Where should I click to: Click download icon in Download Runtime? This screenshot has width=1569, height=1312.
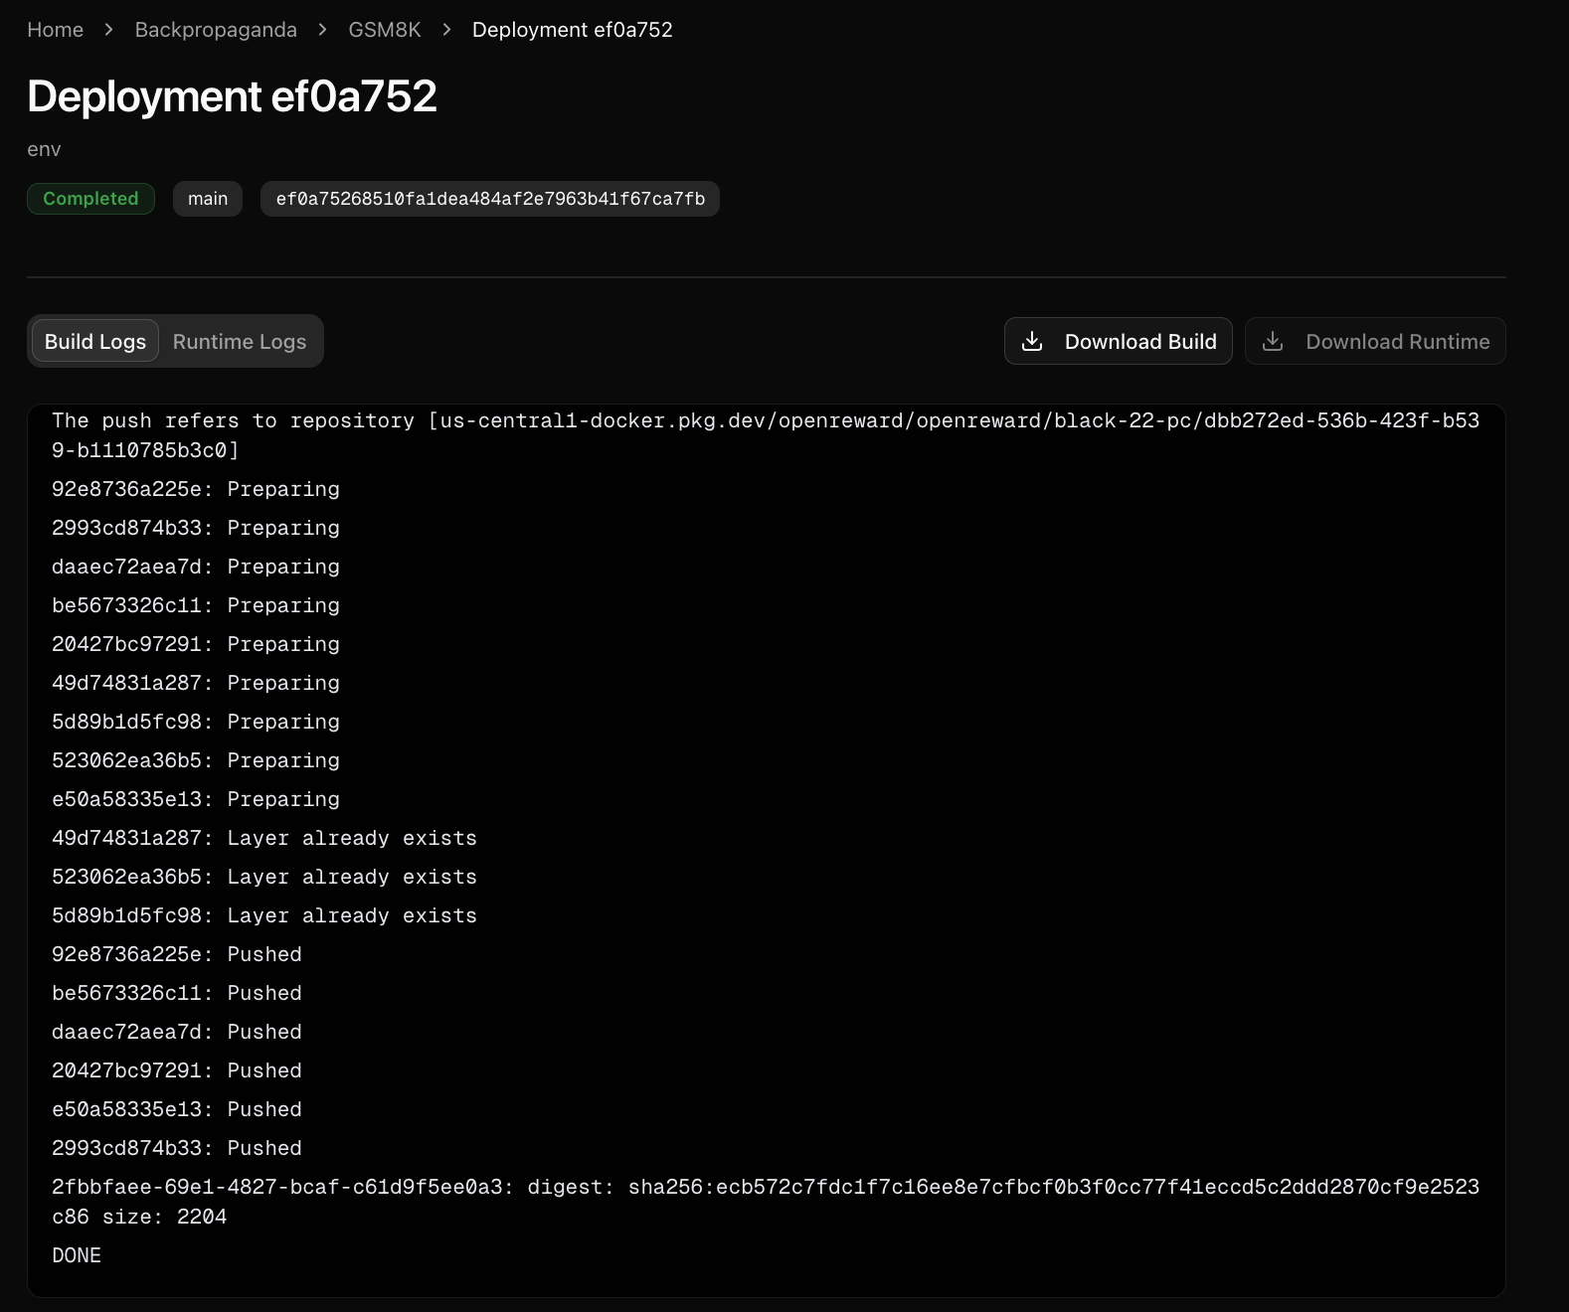pyautogui.click(x=1272, y=341)
